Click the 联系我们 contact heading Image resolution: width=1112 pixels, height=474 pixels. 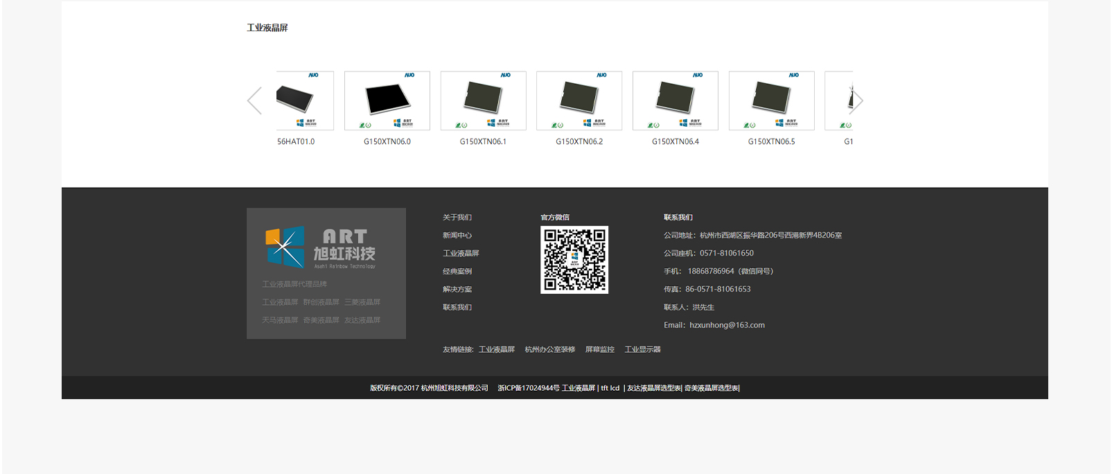point(678,218)
